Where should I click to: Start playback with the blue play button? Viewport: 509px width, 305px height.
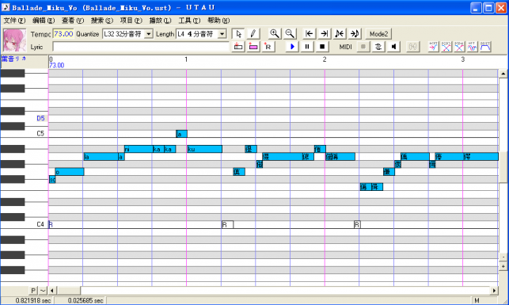click(x=292, y=47)
